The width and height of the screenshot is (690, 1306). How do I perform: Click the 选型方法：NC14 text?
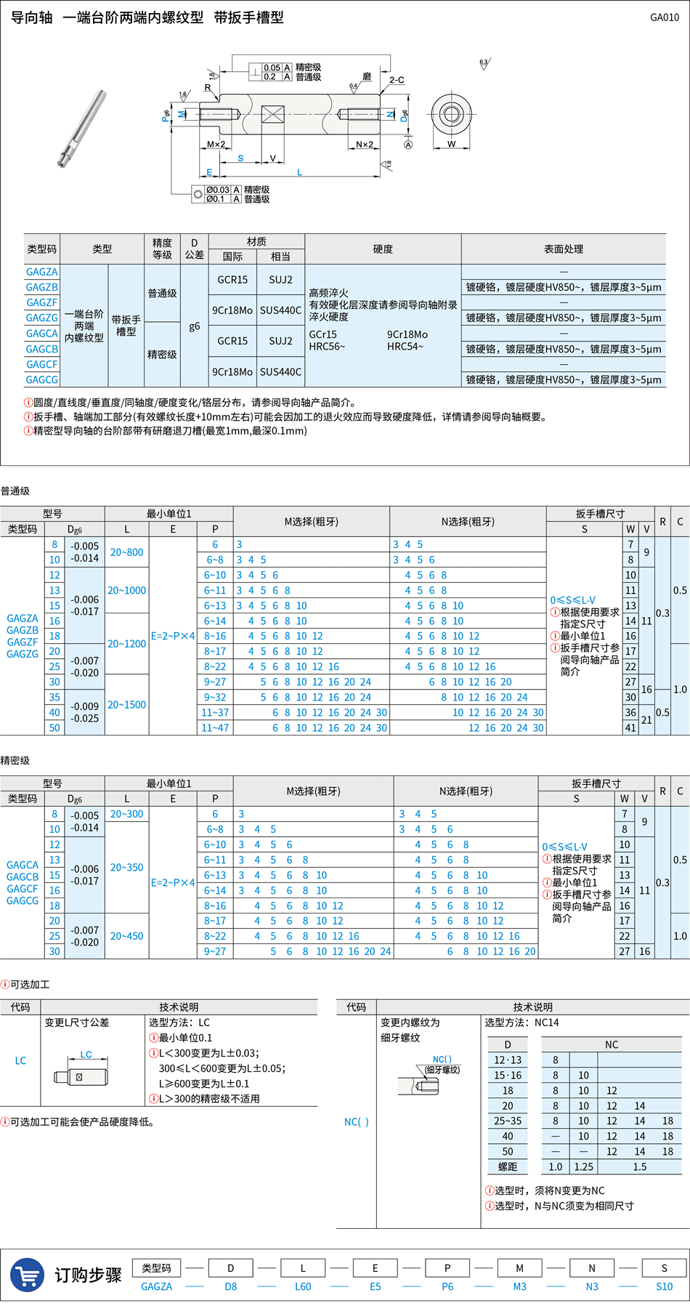522,1023
